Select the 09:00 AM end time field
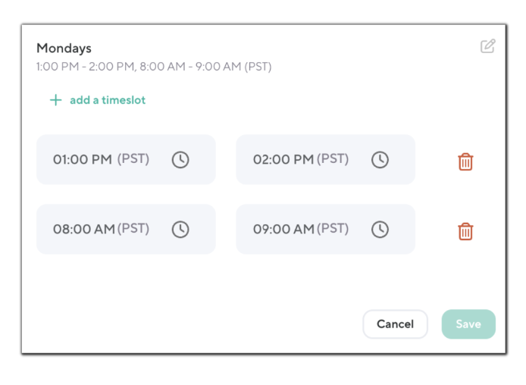This screenshot has height=385, width=526. coord(283,230)
